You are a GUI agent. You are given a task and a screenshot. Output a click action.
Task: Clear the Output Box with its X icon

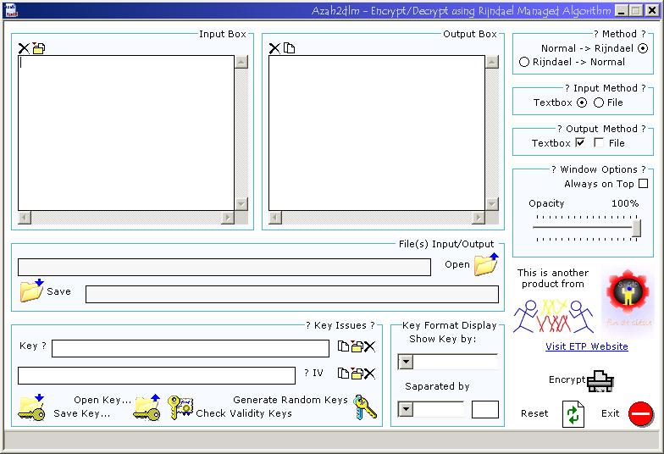(x=274, y=48)
